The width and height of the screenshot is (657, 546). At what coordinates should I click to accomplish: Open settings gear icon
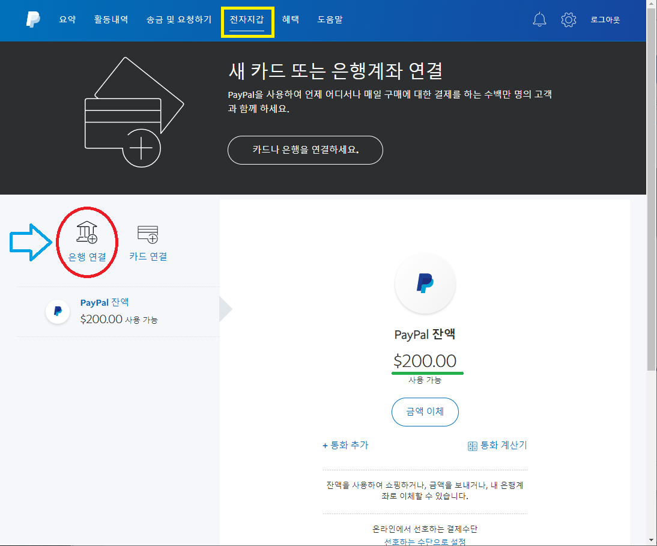click(x=569, y=20)
